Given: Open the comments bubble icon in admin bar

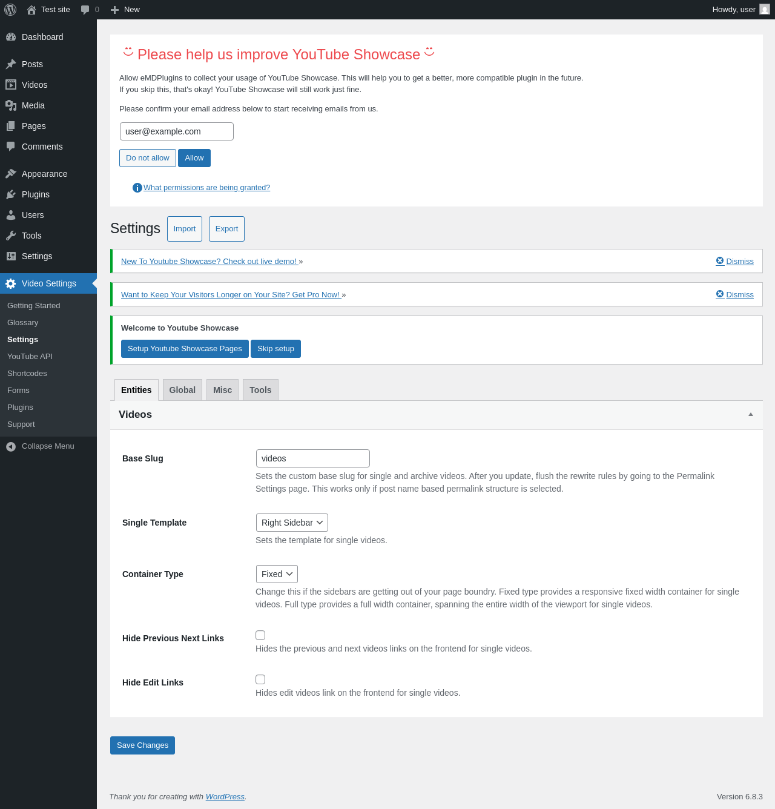Looking at the screenshot, I should coord(85,10).
